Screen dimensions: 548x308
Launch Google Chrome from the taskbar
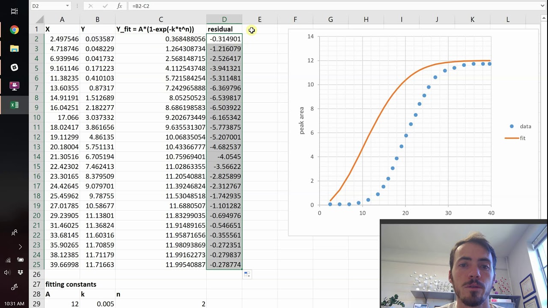click(14, 30)
